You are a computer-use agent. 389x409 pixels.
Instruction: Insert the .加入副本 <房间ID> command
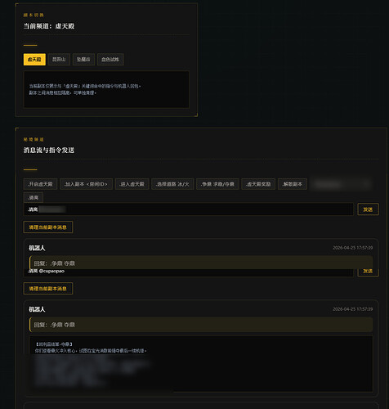(x=86, y=184)
